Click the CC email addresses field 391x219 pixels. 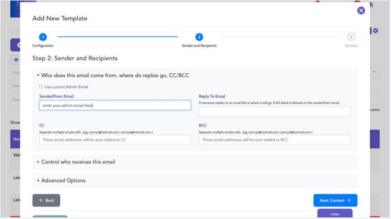(115, 140)
